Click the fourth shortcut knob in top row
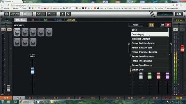Image resolution: width=186 pixels, height=104 pixels. click(41, 34)
